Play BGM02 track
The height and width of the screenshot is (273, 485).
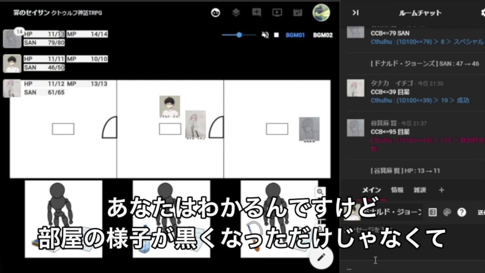click(323, 35)
